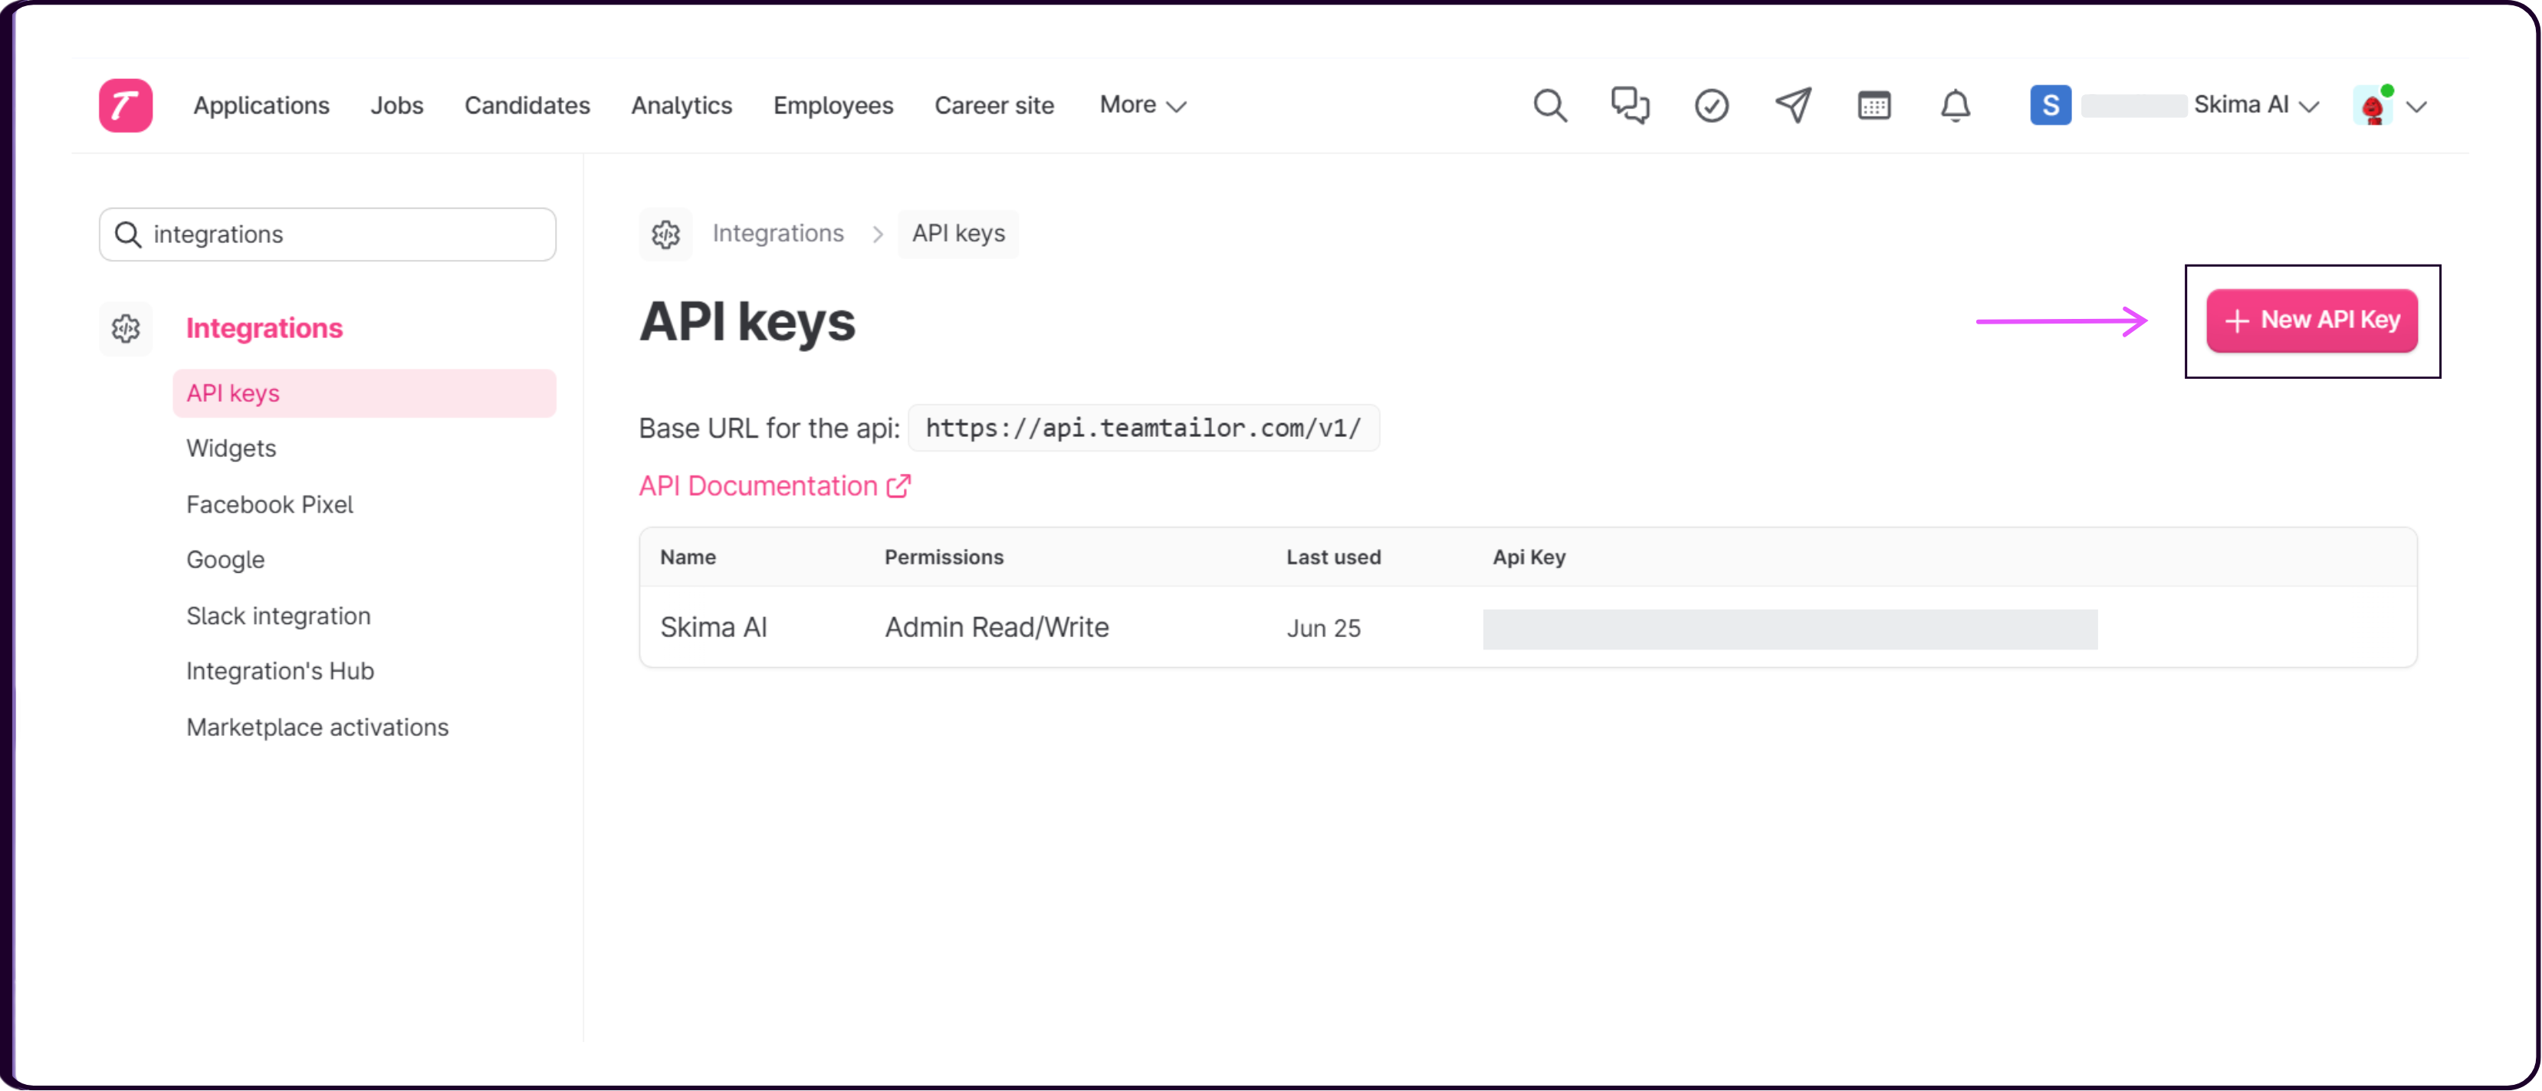The image size is (2542, 1091).
Task: Go to Career site
Action: point(993,105)
